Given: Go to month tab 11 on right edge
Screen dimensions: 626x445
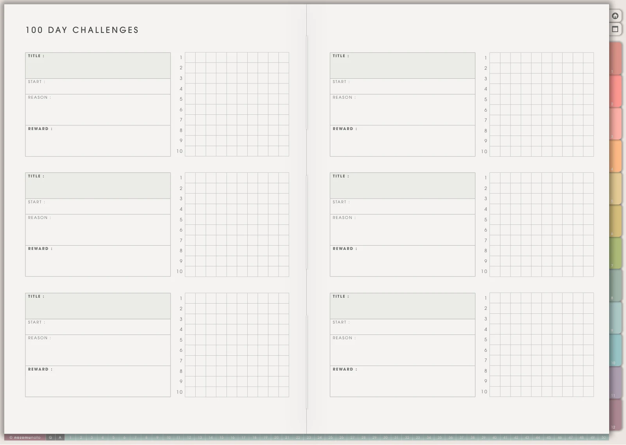Looking at the screenshot, I should click(x=615, y=382).
